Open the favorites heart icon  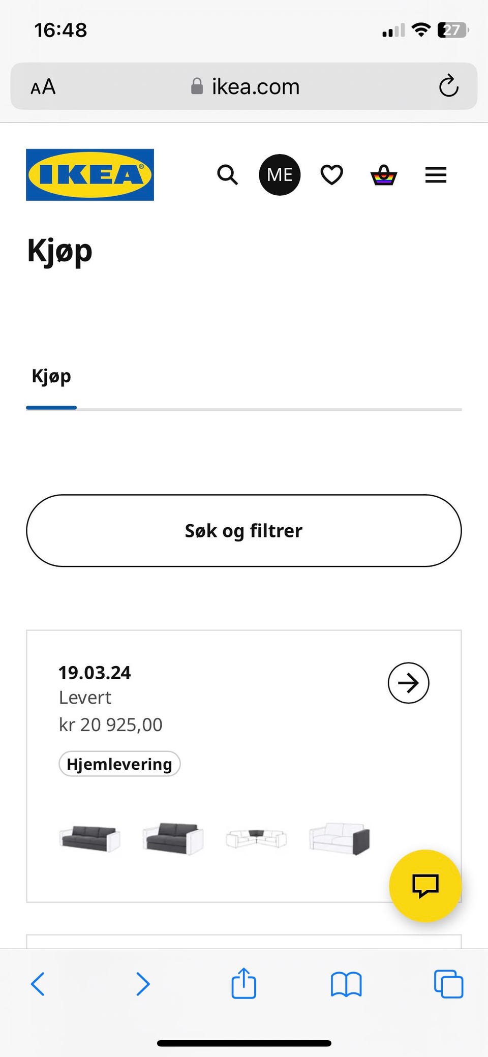pos(331,175)
